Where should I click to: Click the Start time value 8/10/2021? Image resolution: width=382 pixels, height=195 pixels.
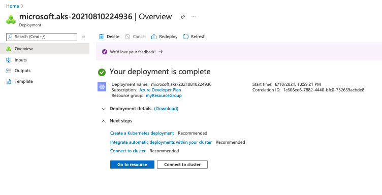(x=298, y=84)
